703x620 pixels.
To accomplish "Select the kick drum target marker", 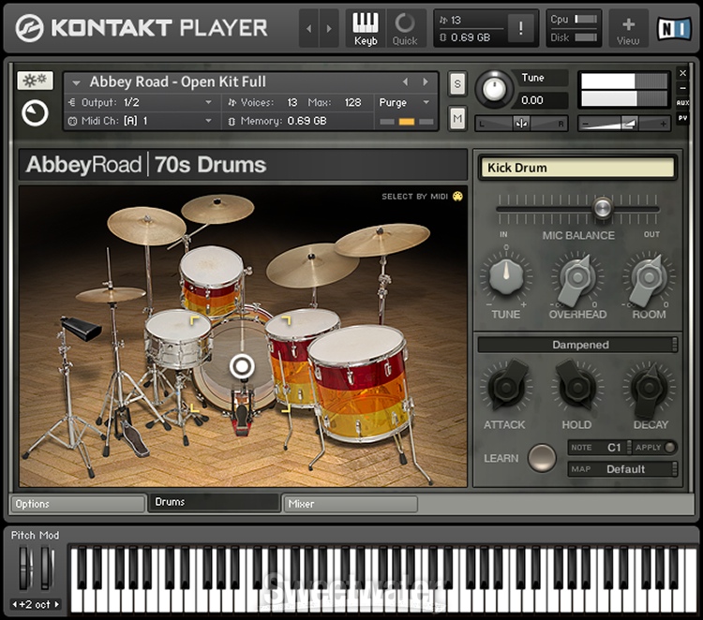I will 242,366.
